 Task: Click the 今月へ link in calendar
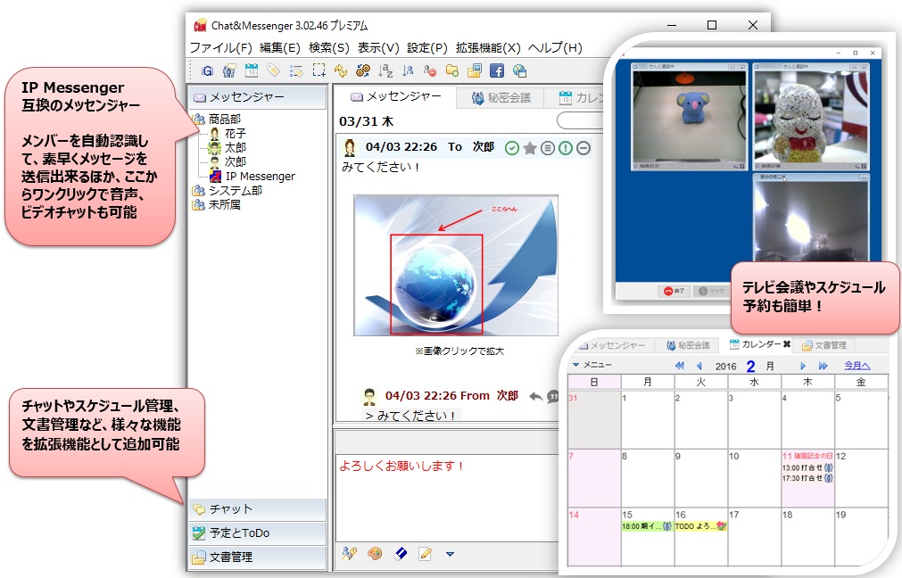coord(856,365)
